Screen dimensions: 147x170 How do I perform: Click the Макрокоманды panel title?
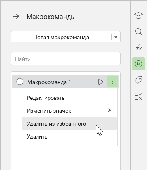[x=51, y=17]
